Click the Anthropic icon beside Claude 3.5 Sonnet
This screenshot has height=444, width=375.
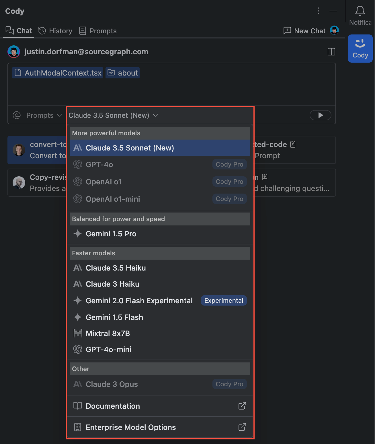pyautogui.click(x=78, y=148)
